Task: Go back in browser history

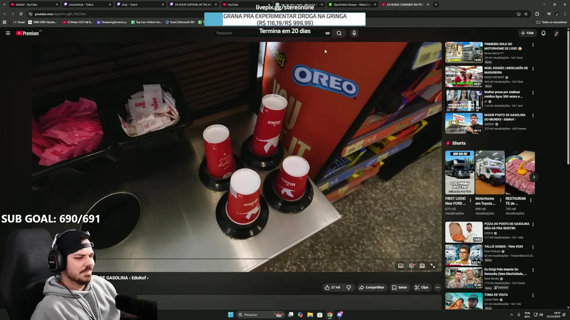Action: point(5,14)
